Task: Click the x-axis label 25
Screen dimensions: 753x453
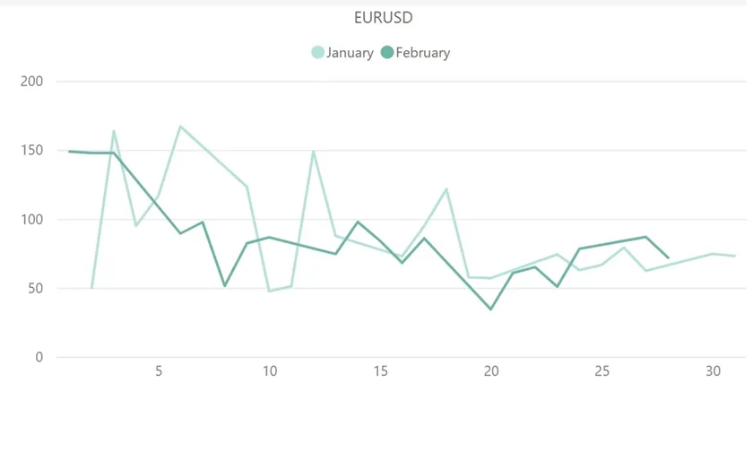Action: 602,371
